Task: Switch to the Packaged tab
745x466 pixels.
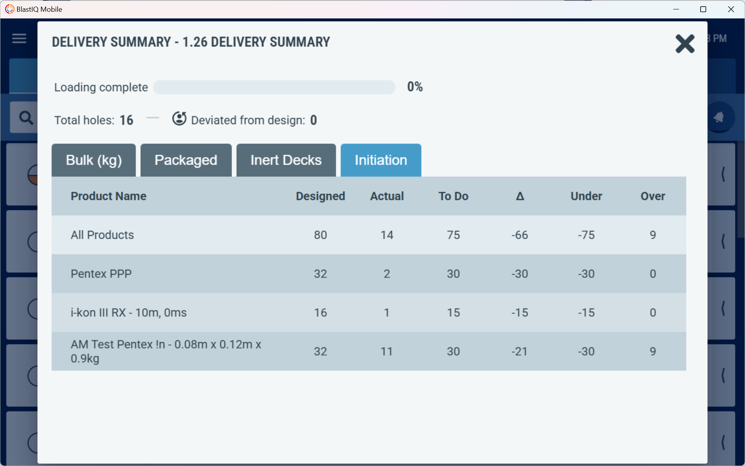Action: (186, 160)
